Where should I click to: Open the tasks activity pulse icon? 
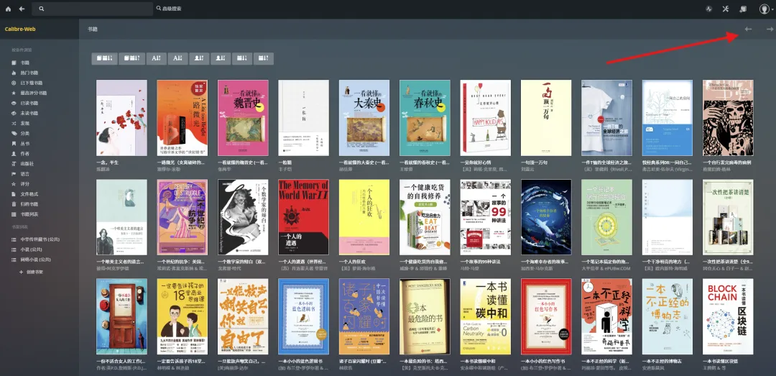click(708, 9)
